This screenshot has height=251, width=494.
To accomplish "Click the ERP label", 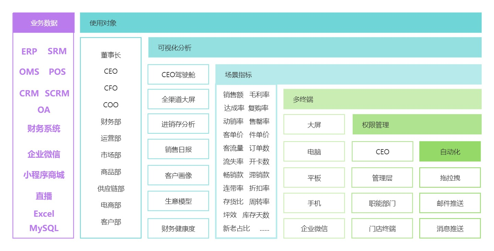I will 29,51.
